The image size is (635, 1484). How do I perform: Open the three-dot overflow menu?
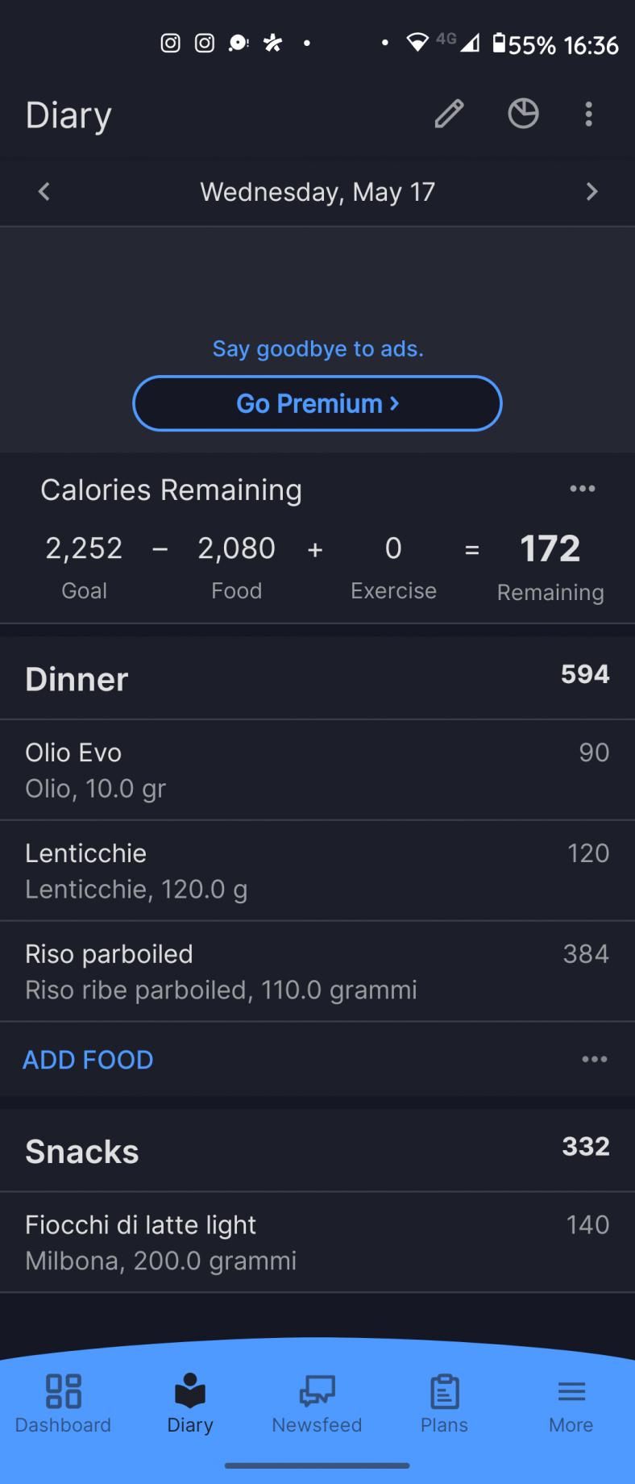point(589,115)
